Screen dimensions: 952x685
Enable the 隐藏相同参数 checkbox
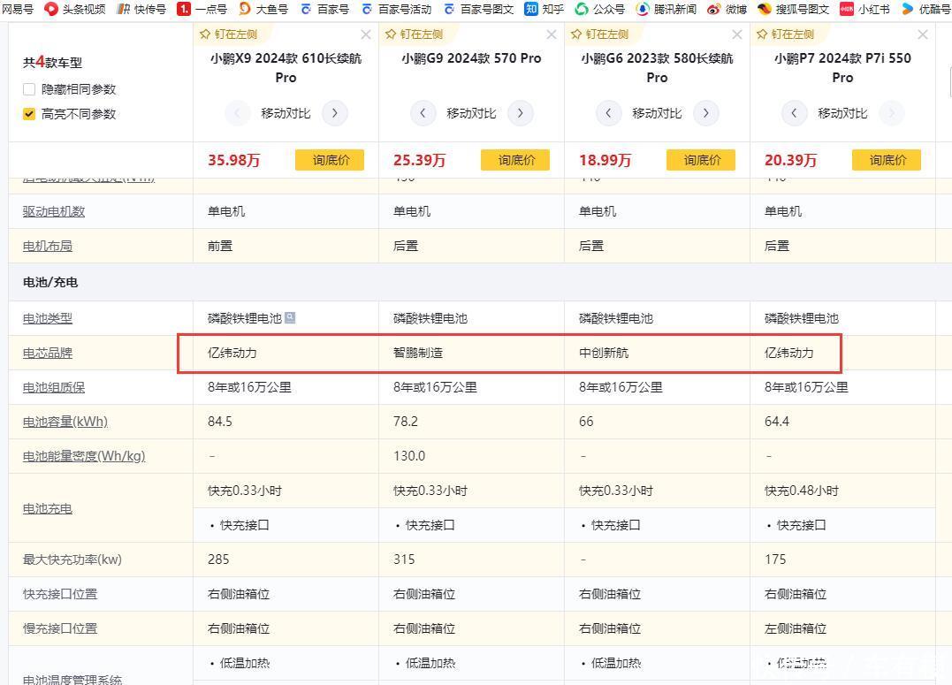(x=29, y=89)
